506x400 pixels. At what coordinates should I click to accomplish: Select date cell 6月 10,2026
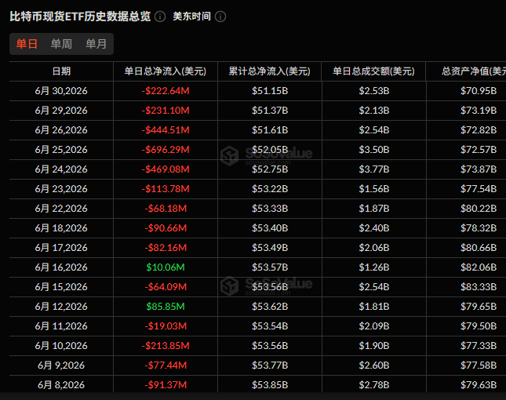(x=61, y=346)
